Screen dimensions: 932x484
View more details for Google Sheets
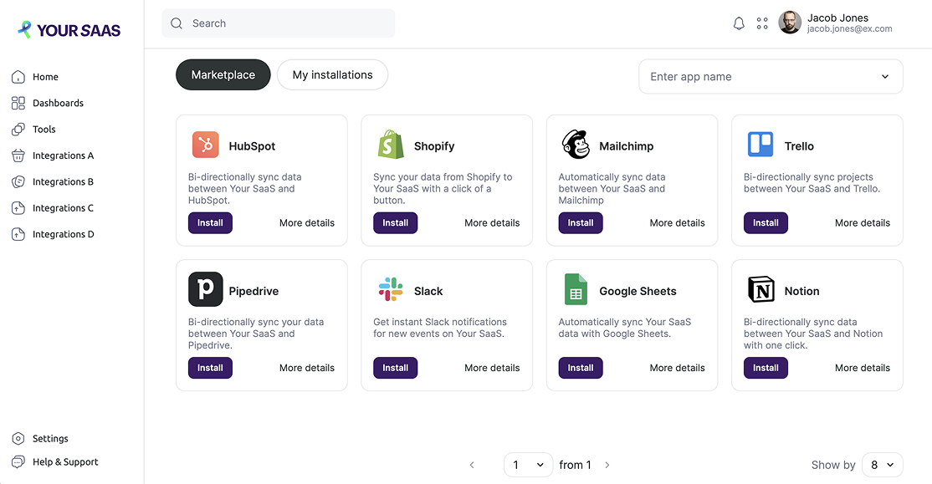tap(677, 368)
